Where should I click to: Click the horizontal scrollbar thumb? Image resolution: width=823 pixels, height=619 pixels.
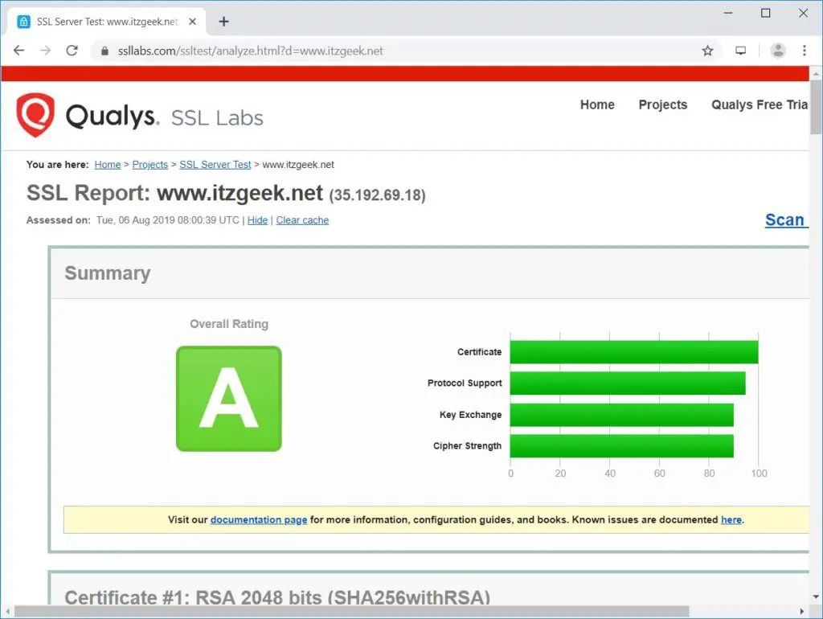352,612
